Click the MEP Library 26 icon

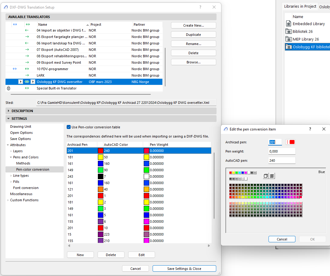point(288,39)
